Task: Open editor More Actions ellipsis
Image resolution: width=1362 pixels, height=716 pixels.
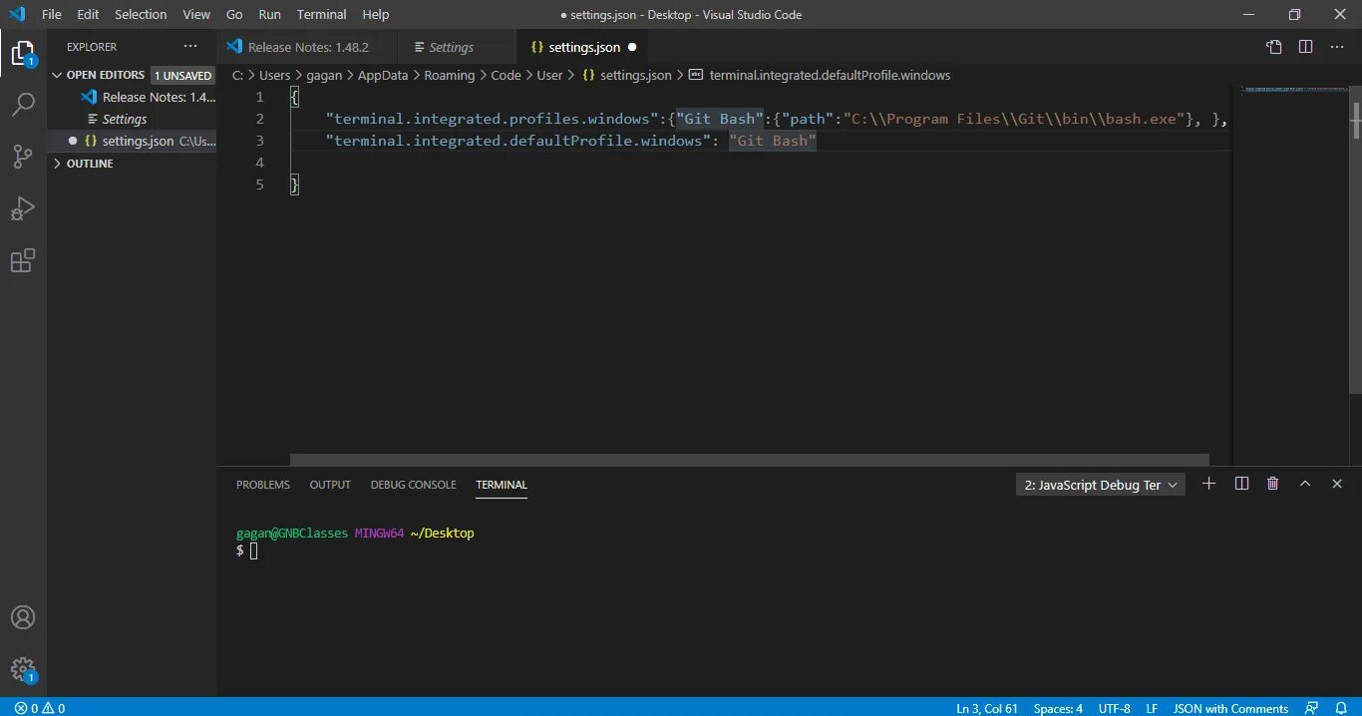Action: point(1337,47)
